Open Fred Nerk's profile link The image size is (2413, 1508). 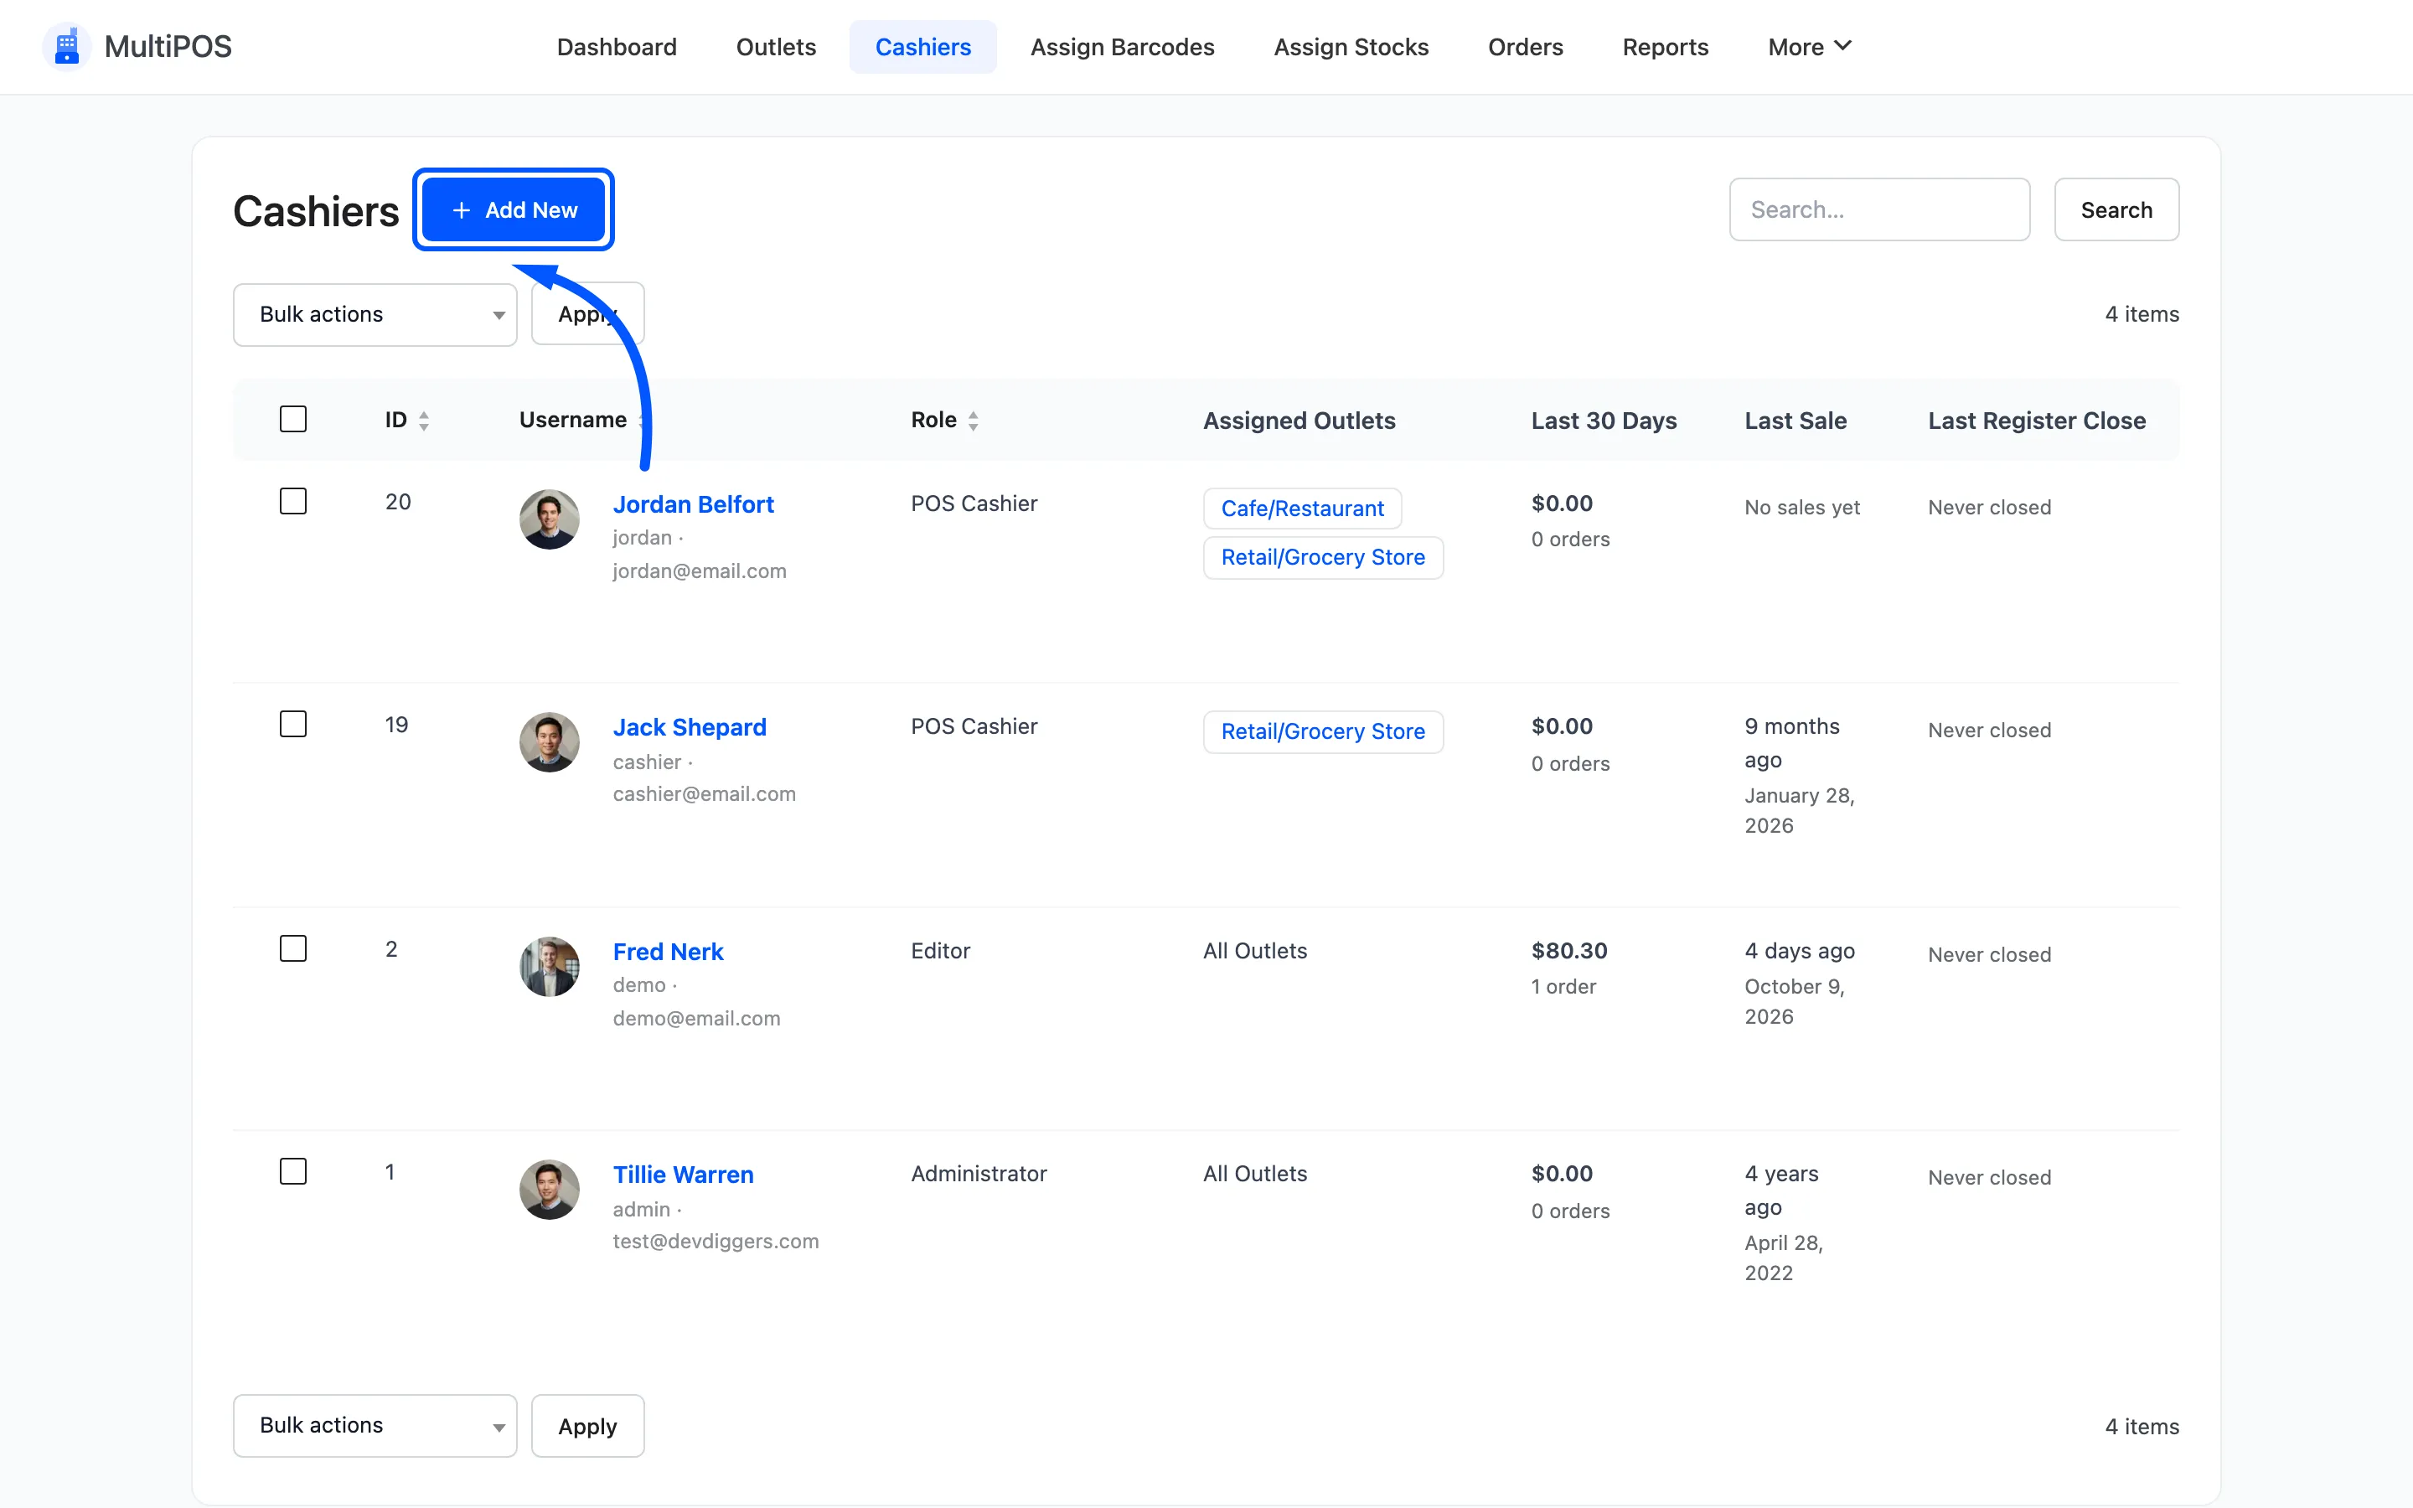point(668,953)
